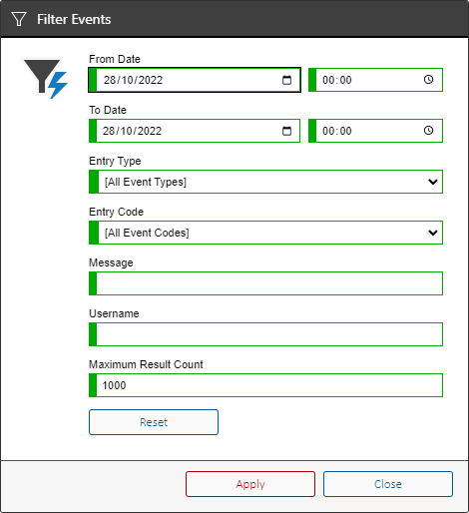Focus the Message text field

265,283
